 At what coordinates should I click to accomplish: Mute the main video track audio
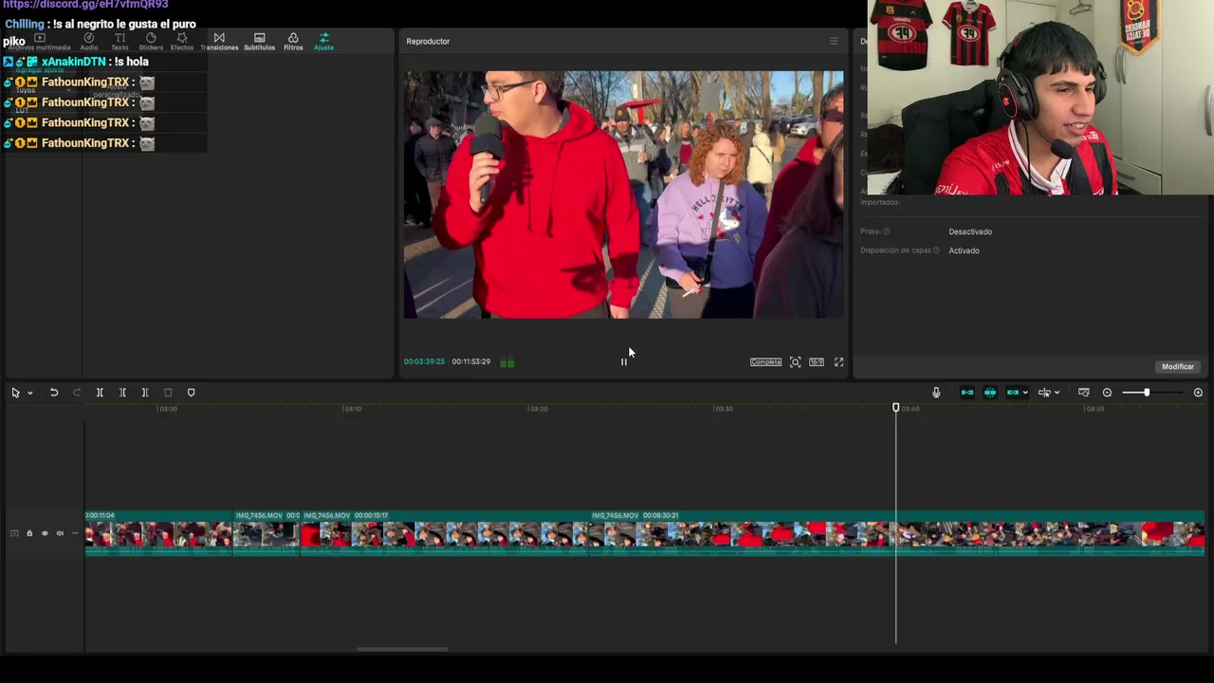60,533
